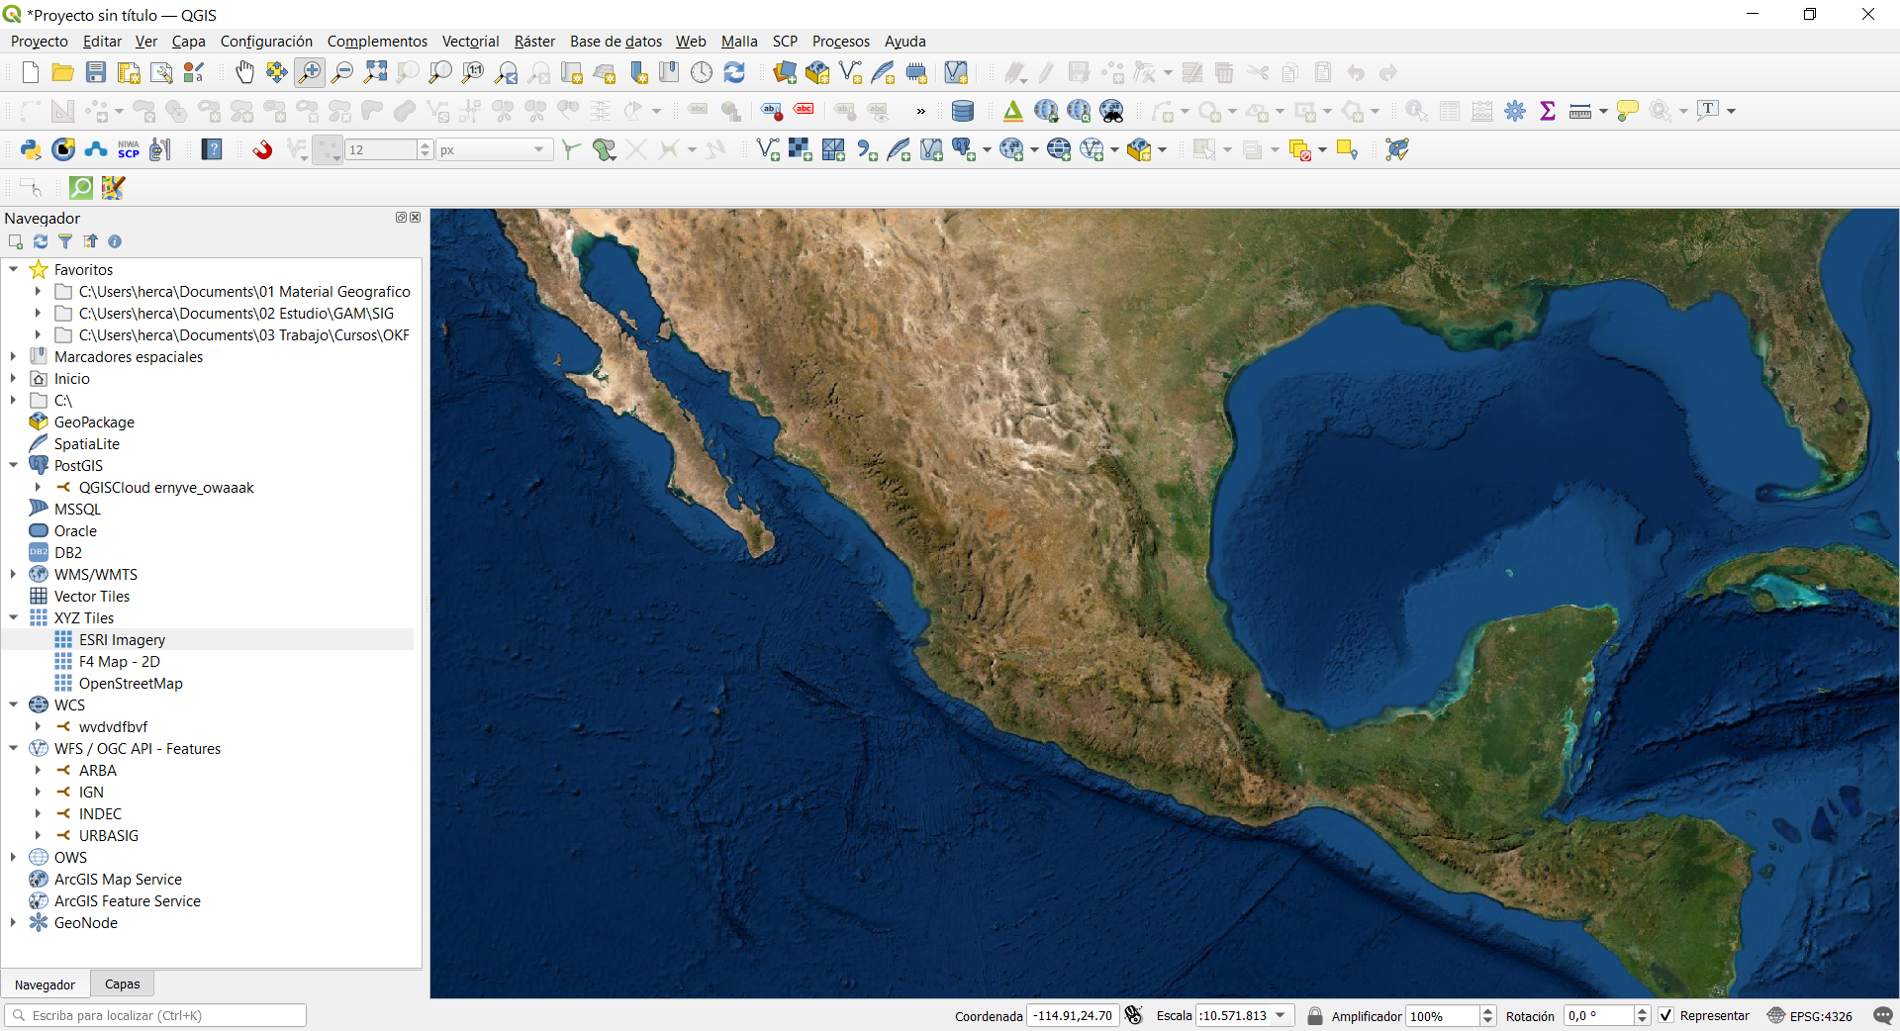Screen dimensions: 1900x1031
Task: Click the green QuickOSM search icon
Action: click(81, 187)
